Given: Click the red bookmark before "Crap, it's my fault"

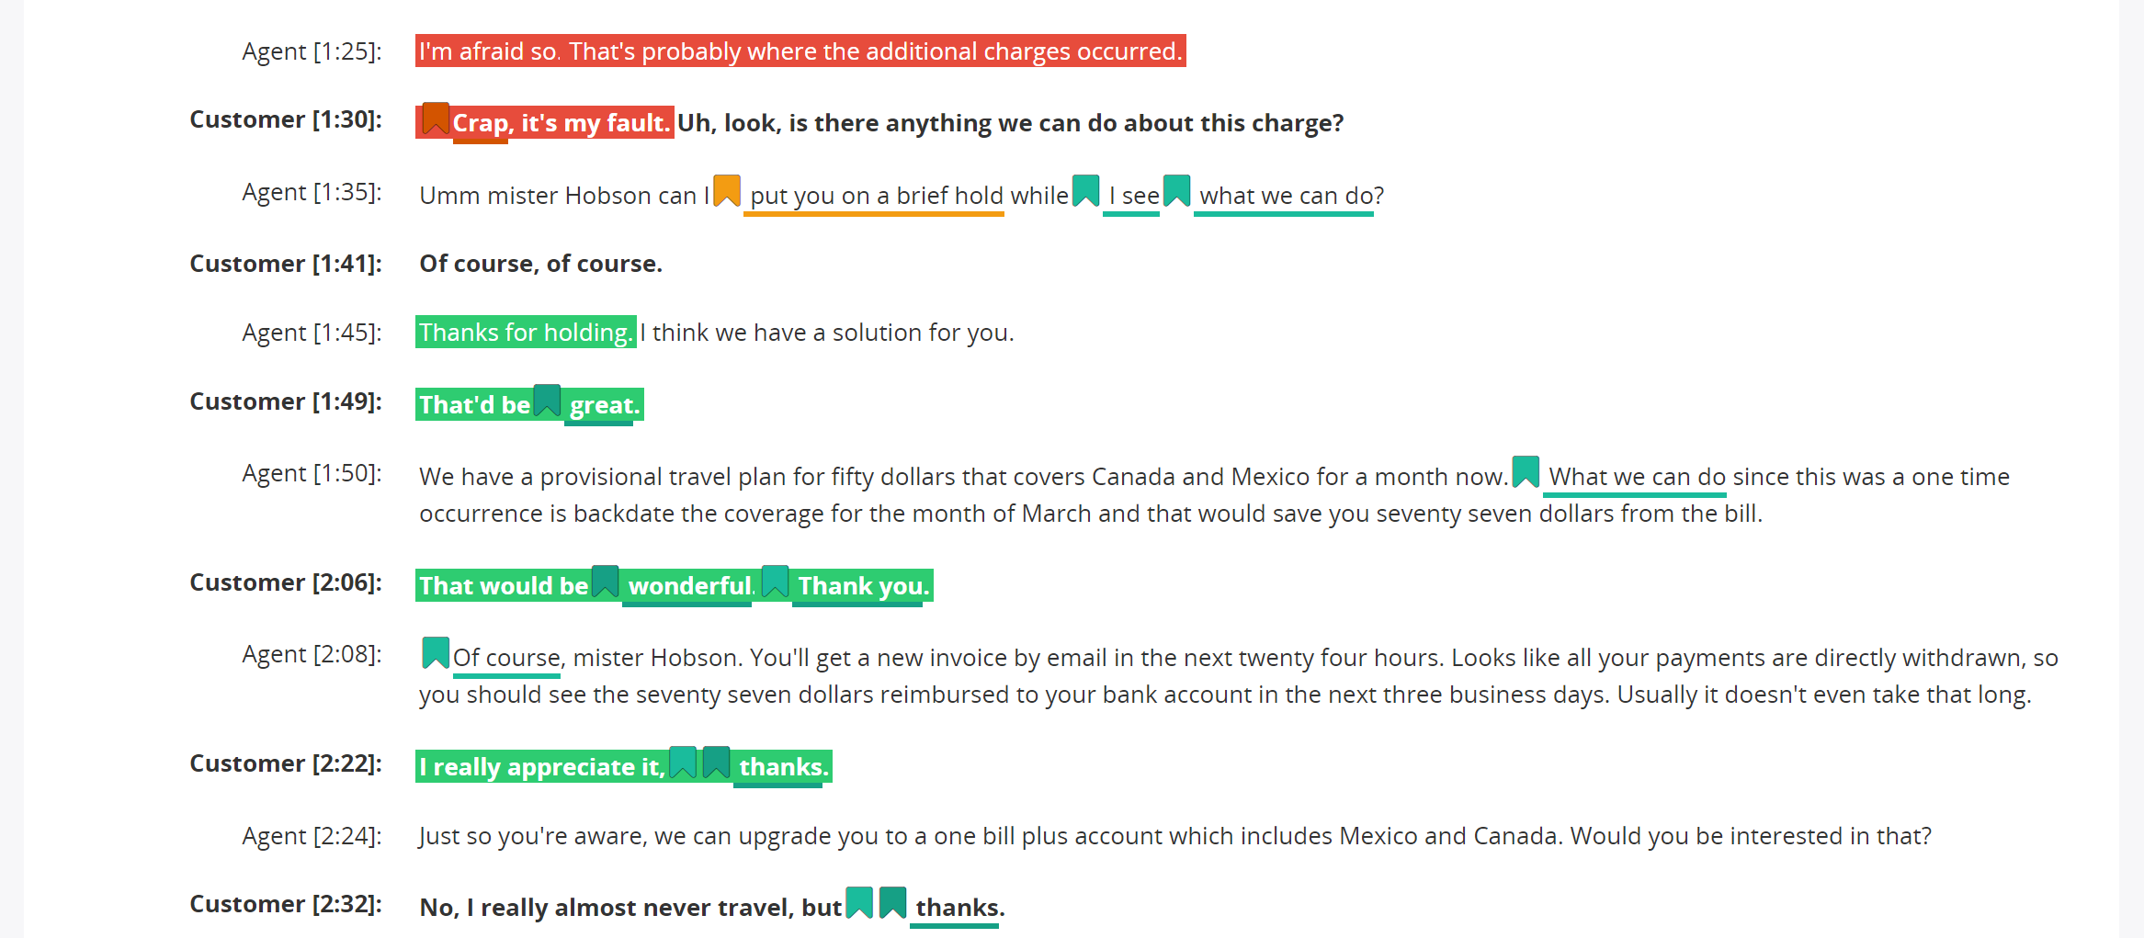Looking at the screenshot, I should (x=436, y=119).
